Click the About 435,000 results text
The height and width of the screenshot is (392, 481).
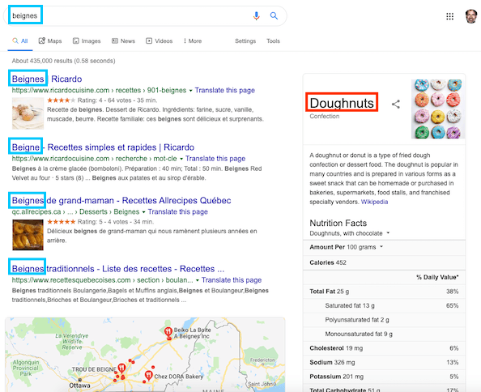pyautogui.click(x=63, y=61)
